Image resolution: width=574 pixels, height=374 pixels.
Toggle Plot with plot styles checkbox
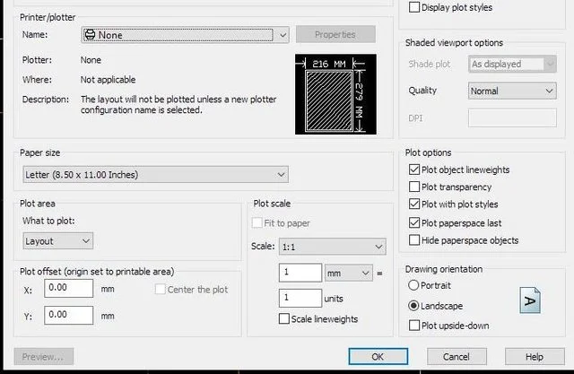click(414, 204)
